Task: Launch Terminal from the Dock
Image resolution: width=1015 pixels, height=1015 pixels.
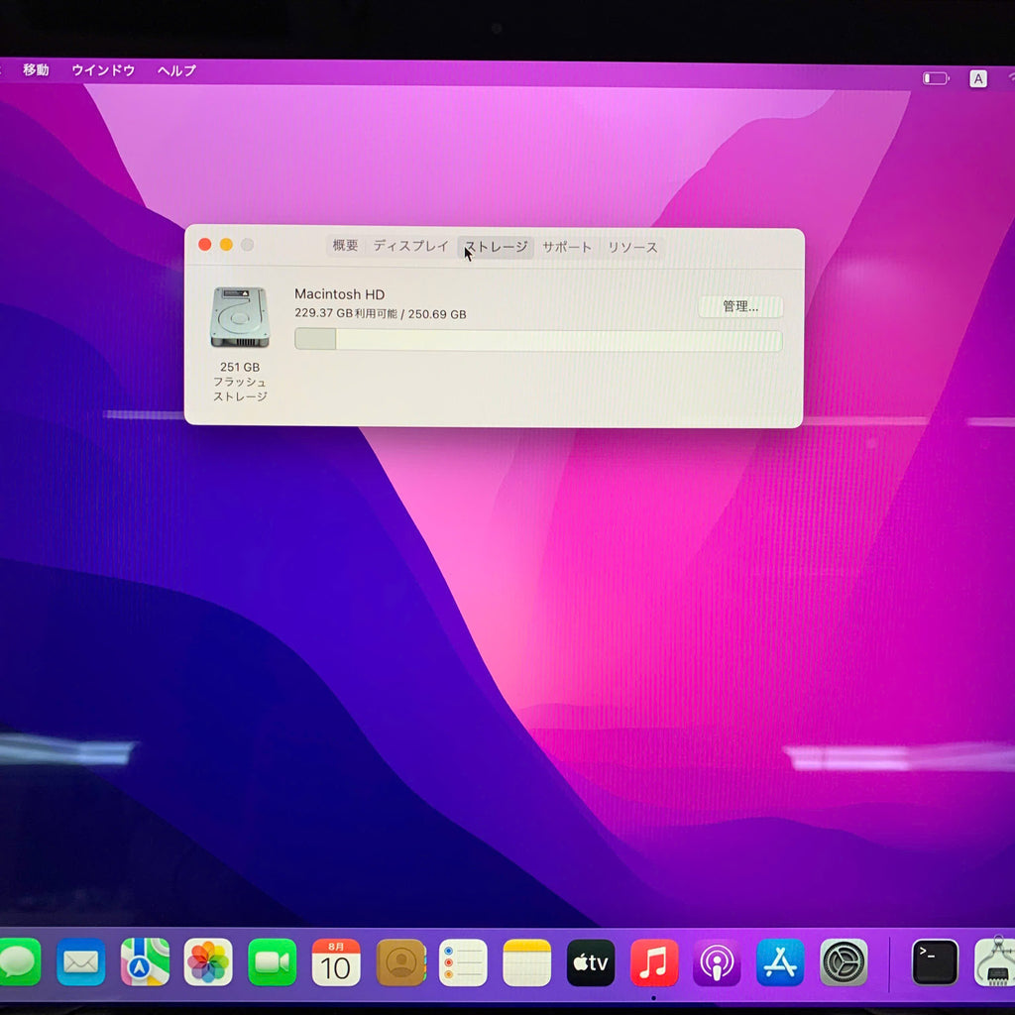Action: 936,962
